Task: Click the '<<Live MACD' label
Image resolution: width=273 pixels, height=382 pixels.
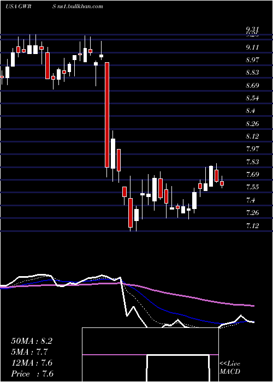Action: pyautogui.click(x=230, y=367)
